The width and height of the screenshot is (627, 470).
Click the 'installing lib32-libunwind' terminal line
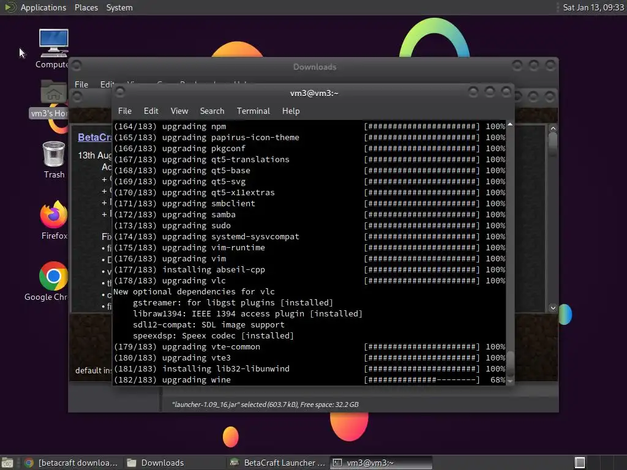(x=309, y=369)
